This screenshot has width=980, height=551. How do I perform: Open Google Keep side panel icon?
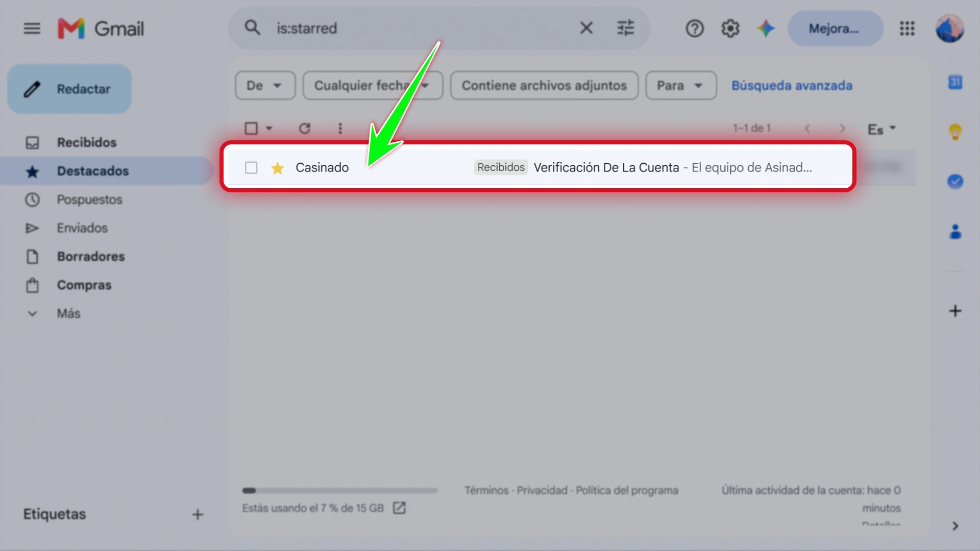coord(955,132)
